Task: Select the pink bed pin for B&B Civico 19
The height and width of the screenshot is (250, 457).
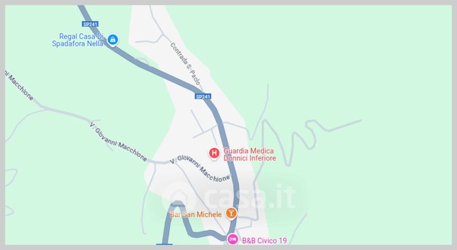Action: [232, 240]
